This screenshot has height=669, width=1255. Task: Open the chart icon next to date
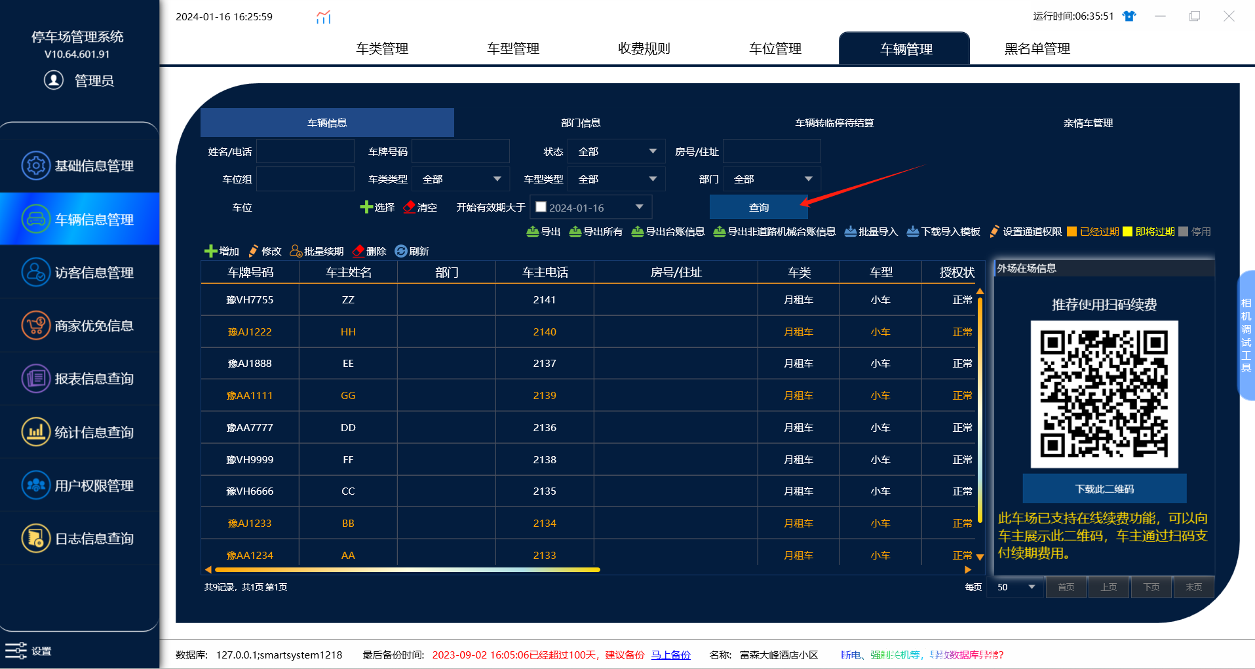(x=324, y=17)
